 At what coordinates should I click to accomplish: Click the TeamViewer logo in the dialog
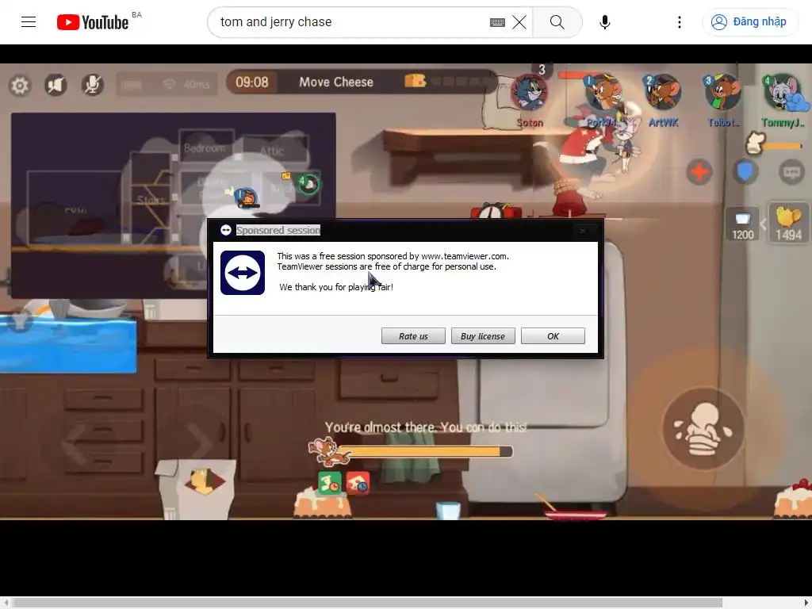pos(243,273)
